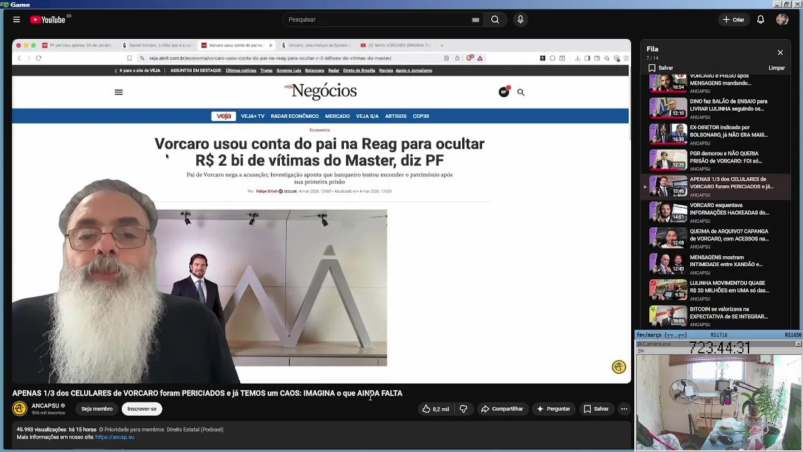Open the https://ancap.su link
The width and height of the screenshot is (803, 452).
click(115, 437)
